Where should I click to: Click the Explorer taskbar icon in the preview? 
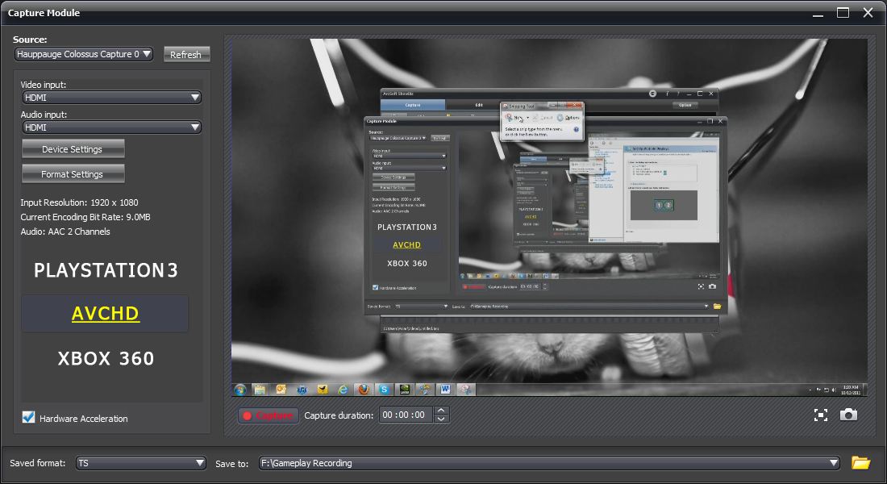click(x=260, y=390)
